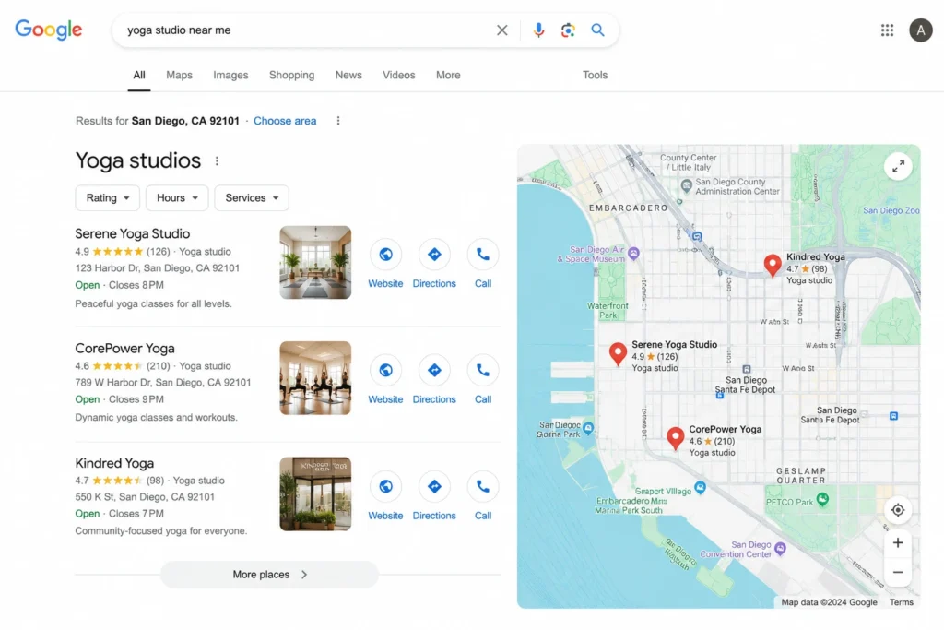
Task: Get directions to Kindred Yoga
Action: tap(434, 487)
